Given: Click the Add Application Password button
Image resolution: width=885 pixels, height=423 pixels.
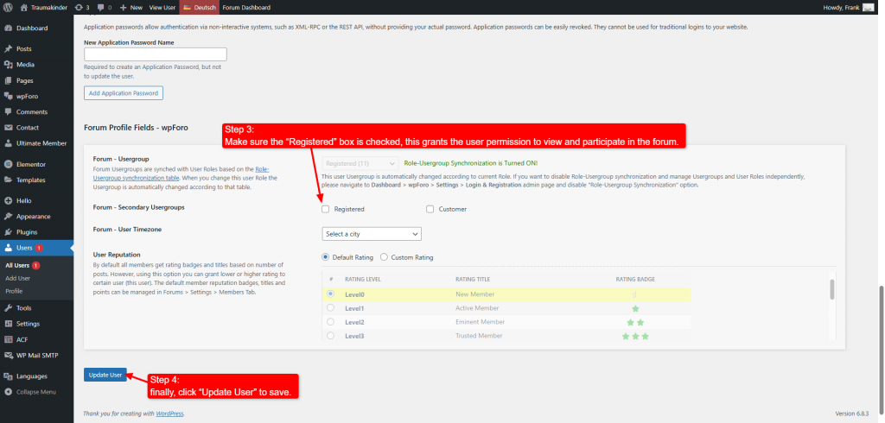Looking at the screenshot, I should pyautogui.click(x=123, y=92).
